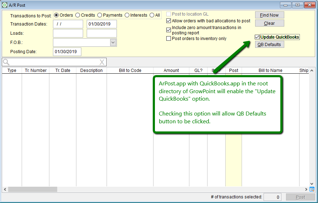Click the Post button
The height and width of the screenshot is (203, 318).
pyautogui.click(x=300, y=197)
